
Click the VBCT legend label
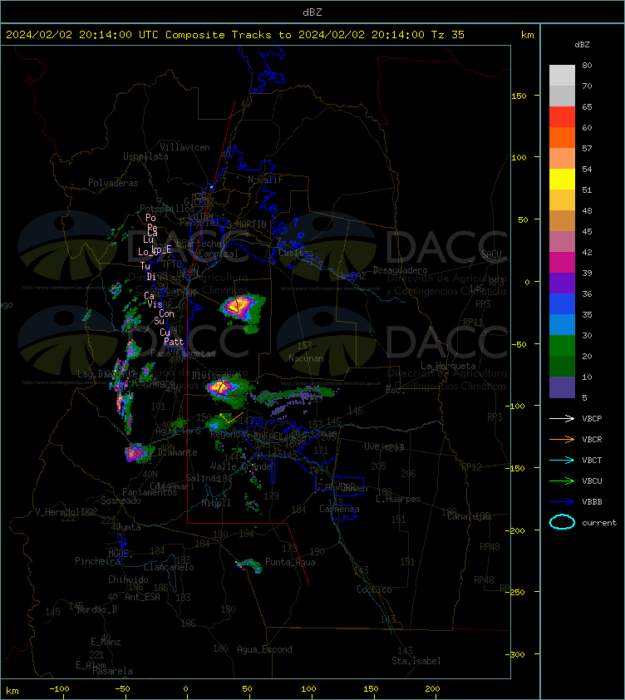(x=592, y=460)
